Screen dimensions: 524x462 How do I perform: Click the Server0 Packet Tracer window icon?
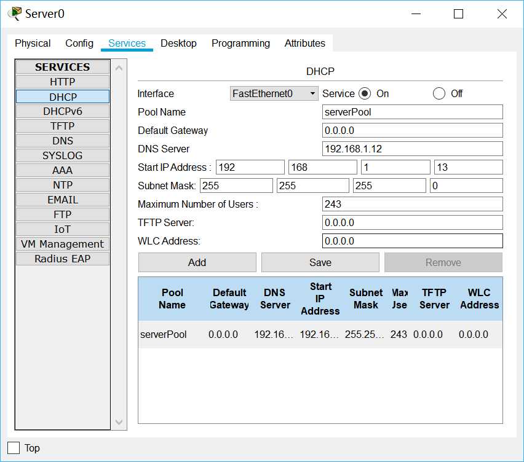(15, 14)
